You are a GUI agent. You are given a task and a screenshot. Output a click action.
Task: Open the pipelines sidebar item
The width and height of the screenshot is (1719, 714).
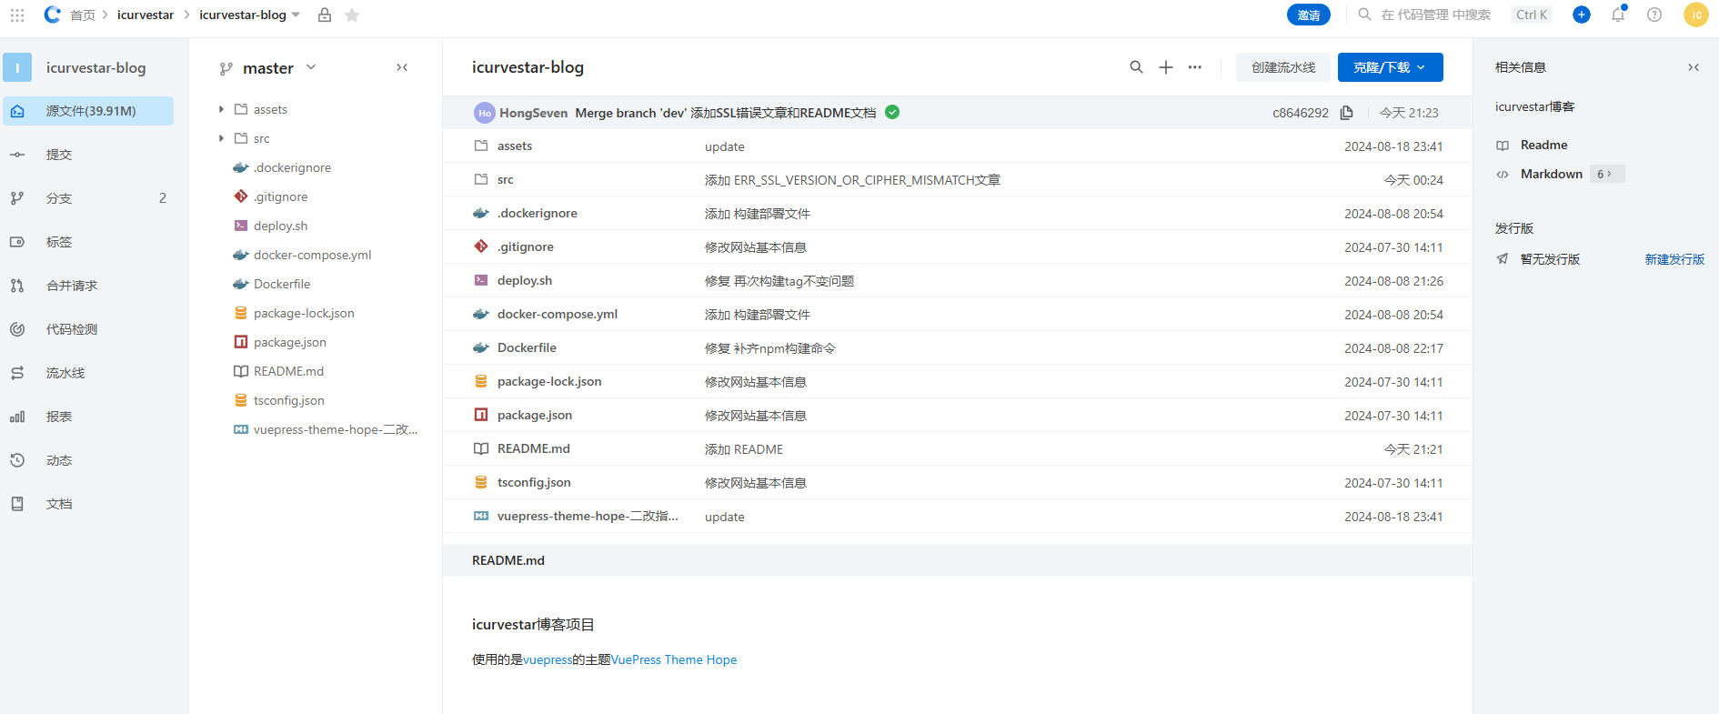click(x=65, y=373)
